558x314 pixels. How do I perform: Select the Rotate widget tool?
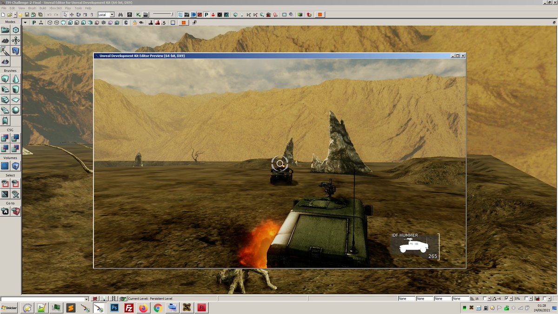[x=78, y=15]
